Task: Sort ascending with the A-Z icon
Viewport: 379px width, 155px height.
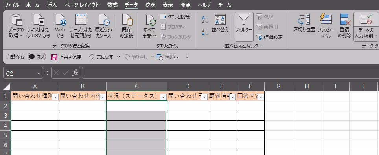Action: tap(205, 20)
